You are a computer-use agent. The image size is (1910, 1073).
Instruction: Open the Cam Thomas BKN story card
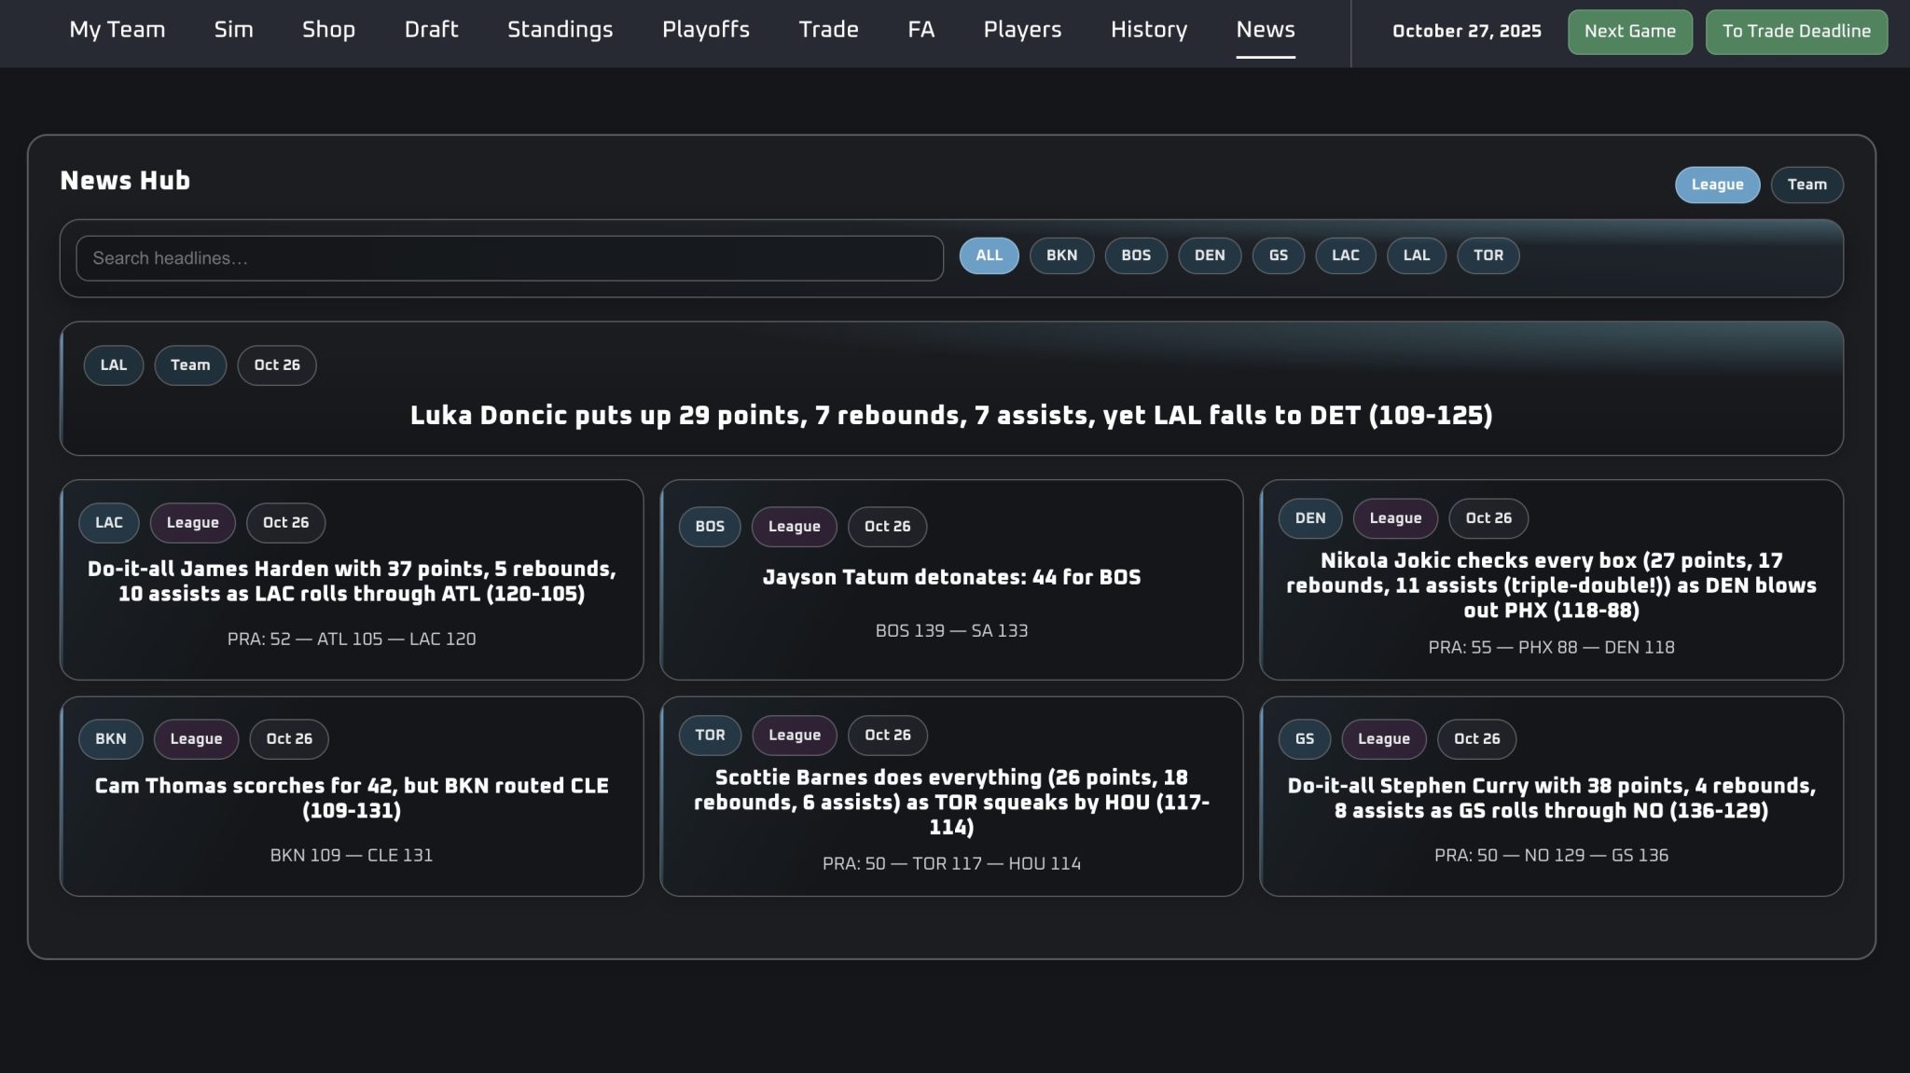coord(352,798)
